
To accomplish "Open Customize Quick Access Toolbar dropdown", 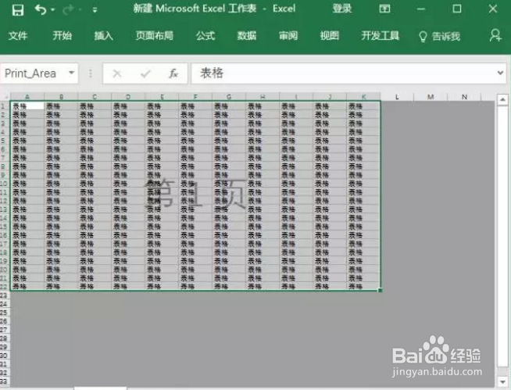I will point(95,10).
